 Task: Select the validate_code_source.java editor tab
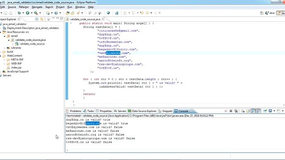click(85, 19)
